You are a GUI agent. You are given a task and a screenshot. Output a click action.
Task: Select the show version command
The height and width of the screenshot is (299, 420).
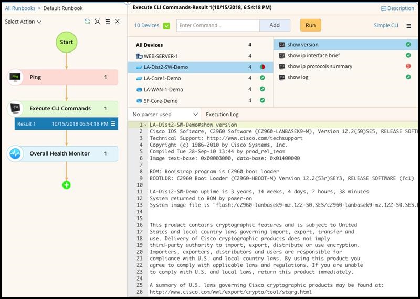click(x=346, y=45)
